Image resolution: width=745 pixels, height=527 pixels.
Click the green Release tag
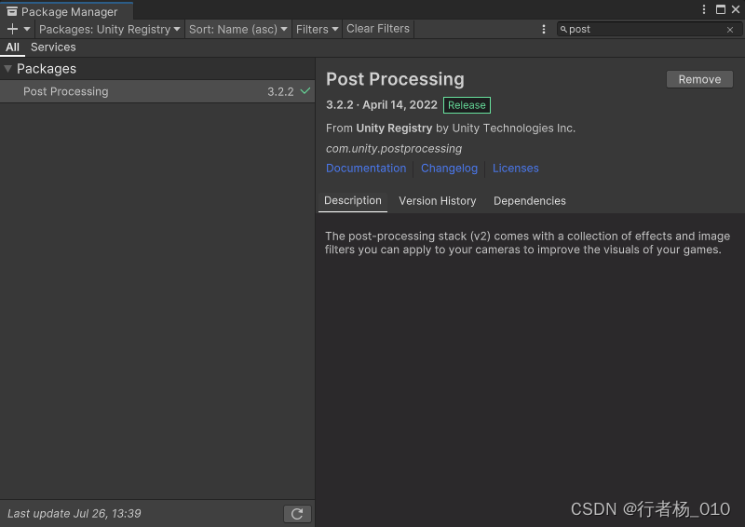click(x=467, y=105)
